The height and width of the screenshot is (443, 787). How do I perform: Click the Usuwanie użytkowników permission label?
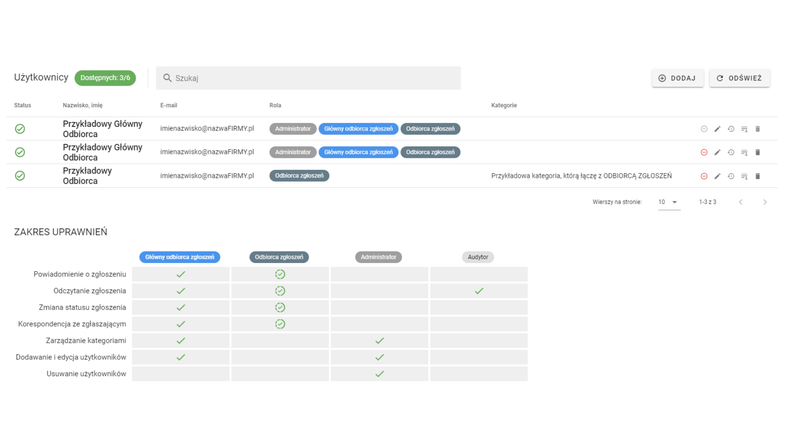pyautogui.click(x=86, y=374)
